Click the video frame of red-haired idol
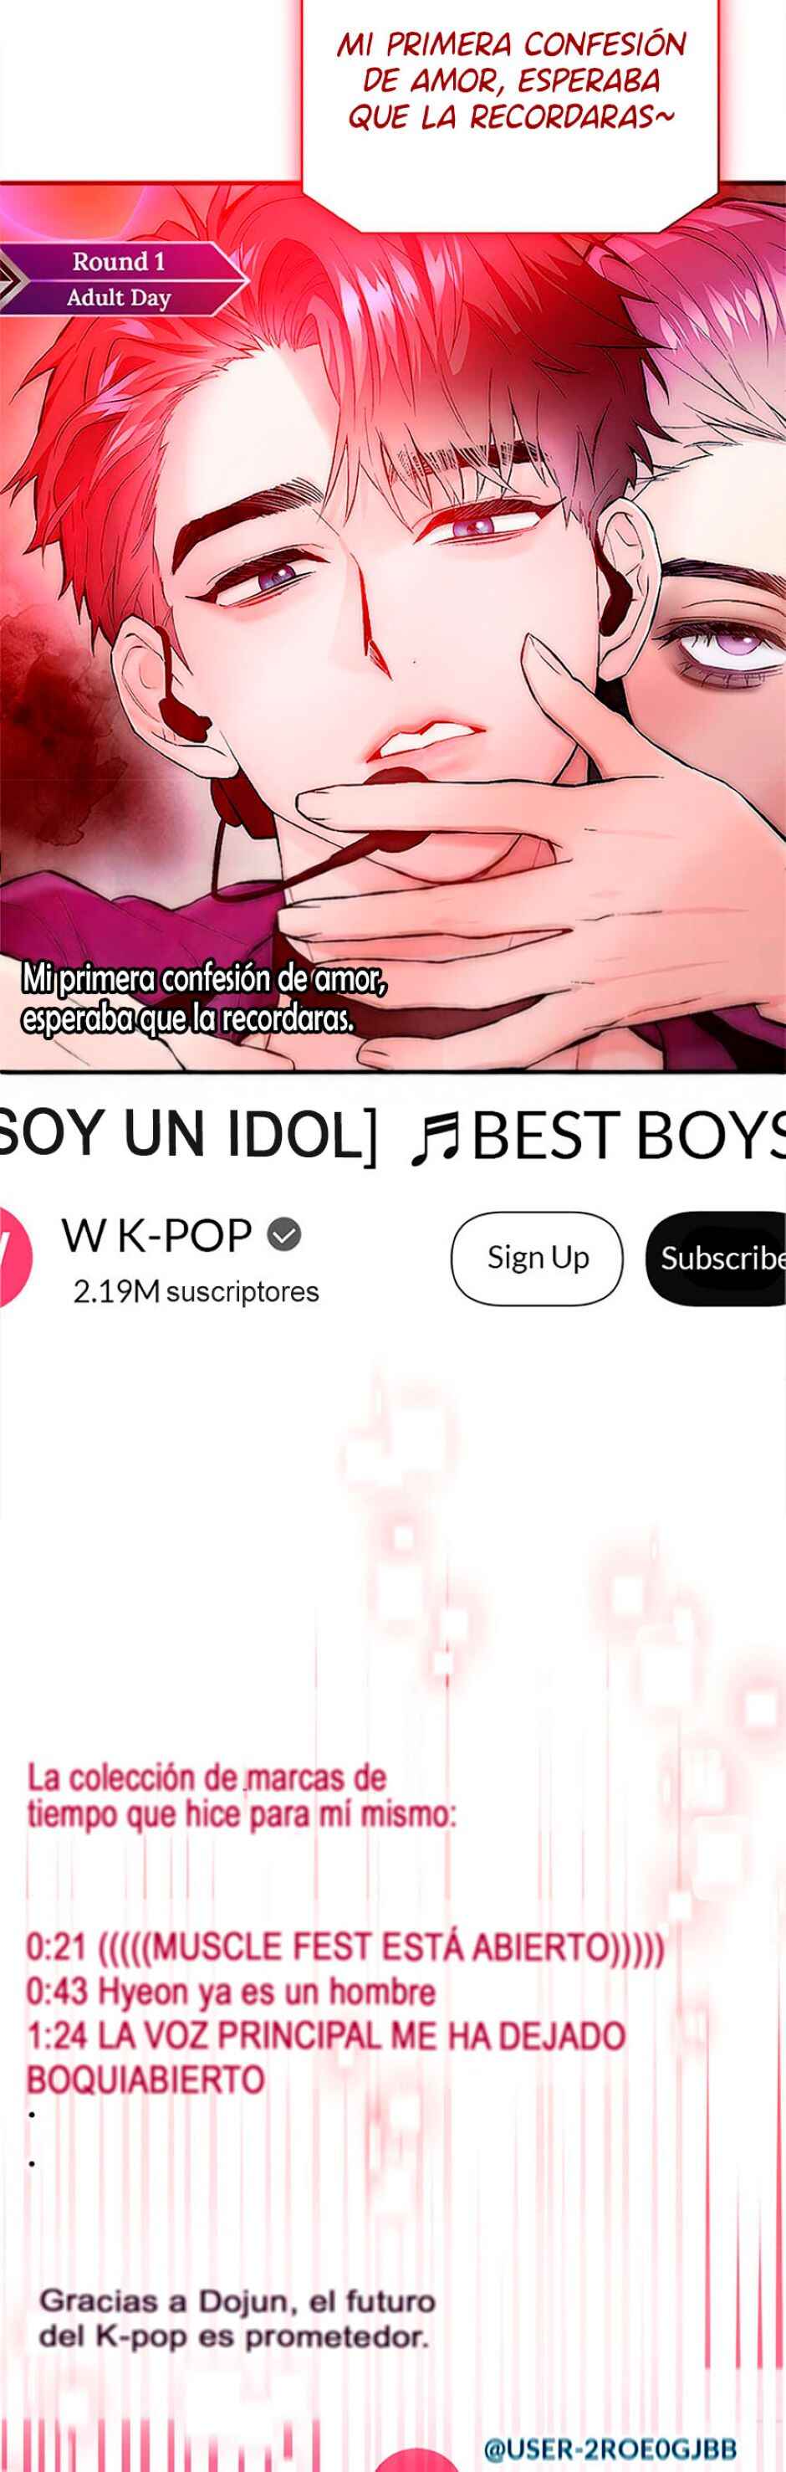Viewport: 786px width, 2472px height. coord(393,628)
